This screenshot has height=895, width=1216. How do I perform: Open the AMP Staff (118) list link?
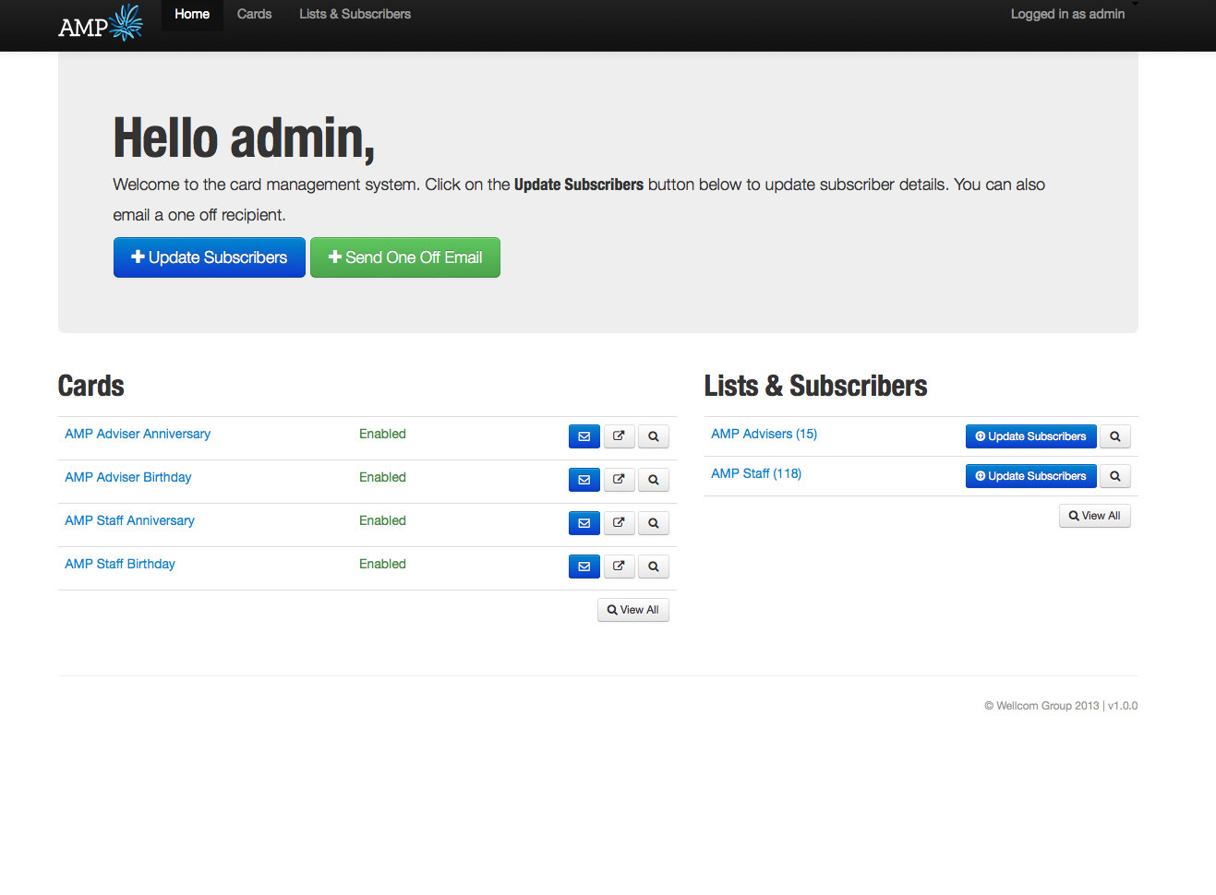756,473
